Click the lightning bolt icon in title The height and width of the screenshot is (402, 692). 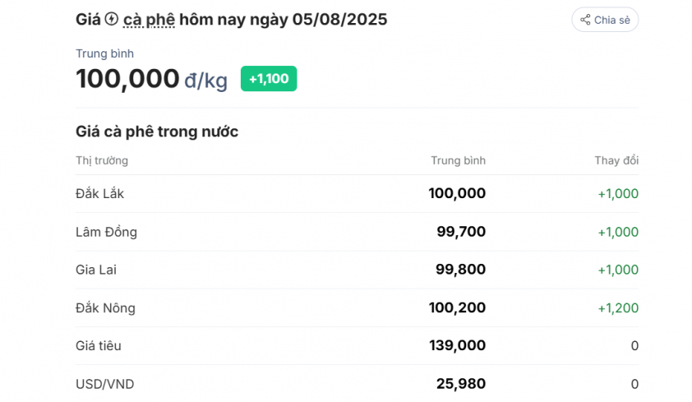[x=112, y=19]
